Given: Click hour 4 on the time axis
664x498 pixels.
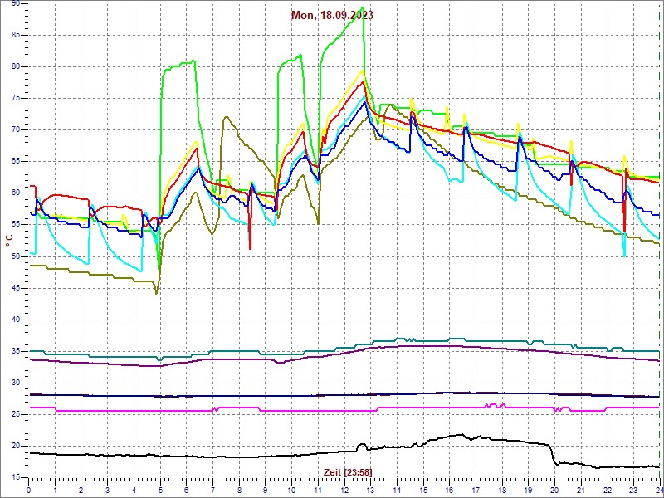Looking at the screenshot, I should click(134, 490).
